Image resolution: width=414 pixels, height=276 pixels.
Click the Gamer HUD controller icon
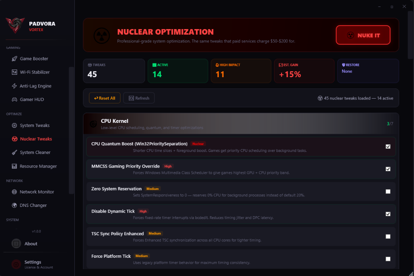coord(15,99)
